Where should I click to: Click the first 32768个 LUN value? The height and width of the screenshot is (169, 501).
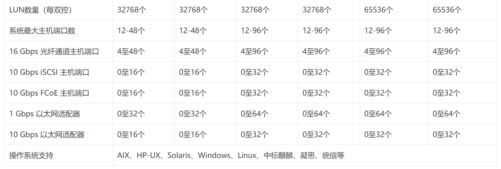pos(132,10)
